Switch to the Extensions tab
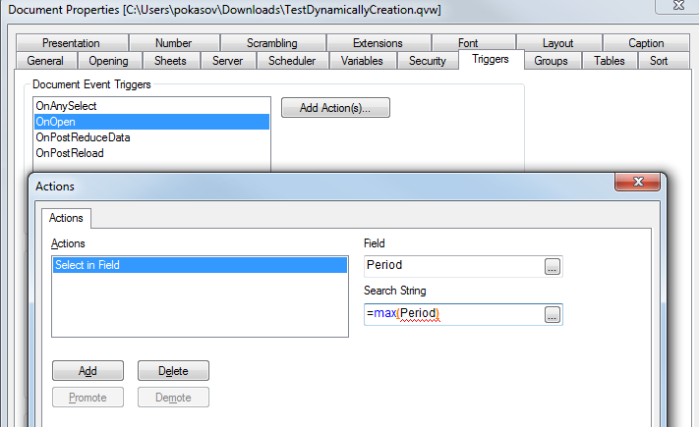 pos(379,43)
